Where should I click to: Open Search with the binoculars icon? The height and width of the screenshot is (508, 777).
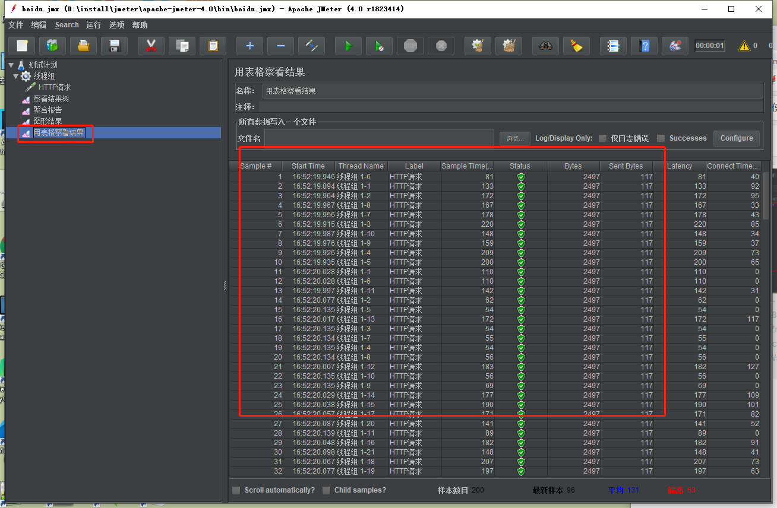click(x=545, y=46)
